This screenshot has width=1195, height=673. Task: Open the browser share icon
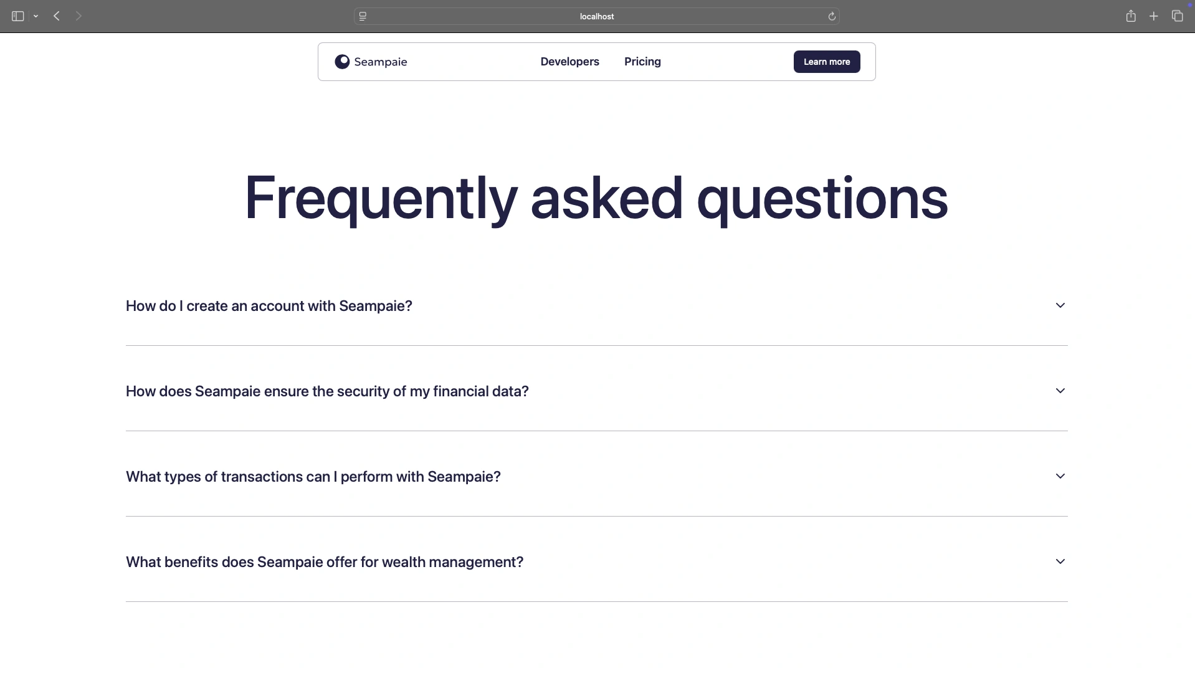pyautogui.click(x=1131, y=16)
